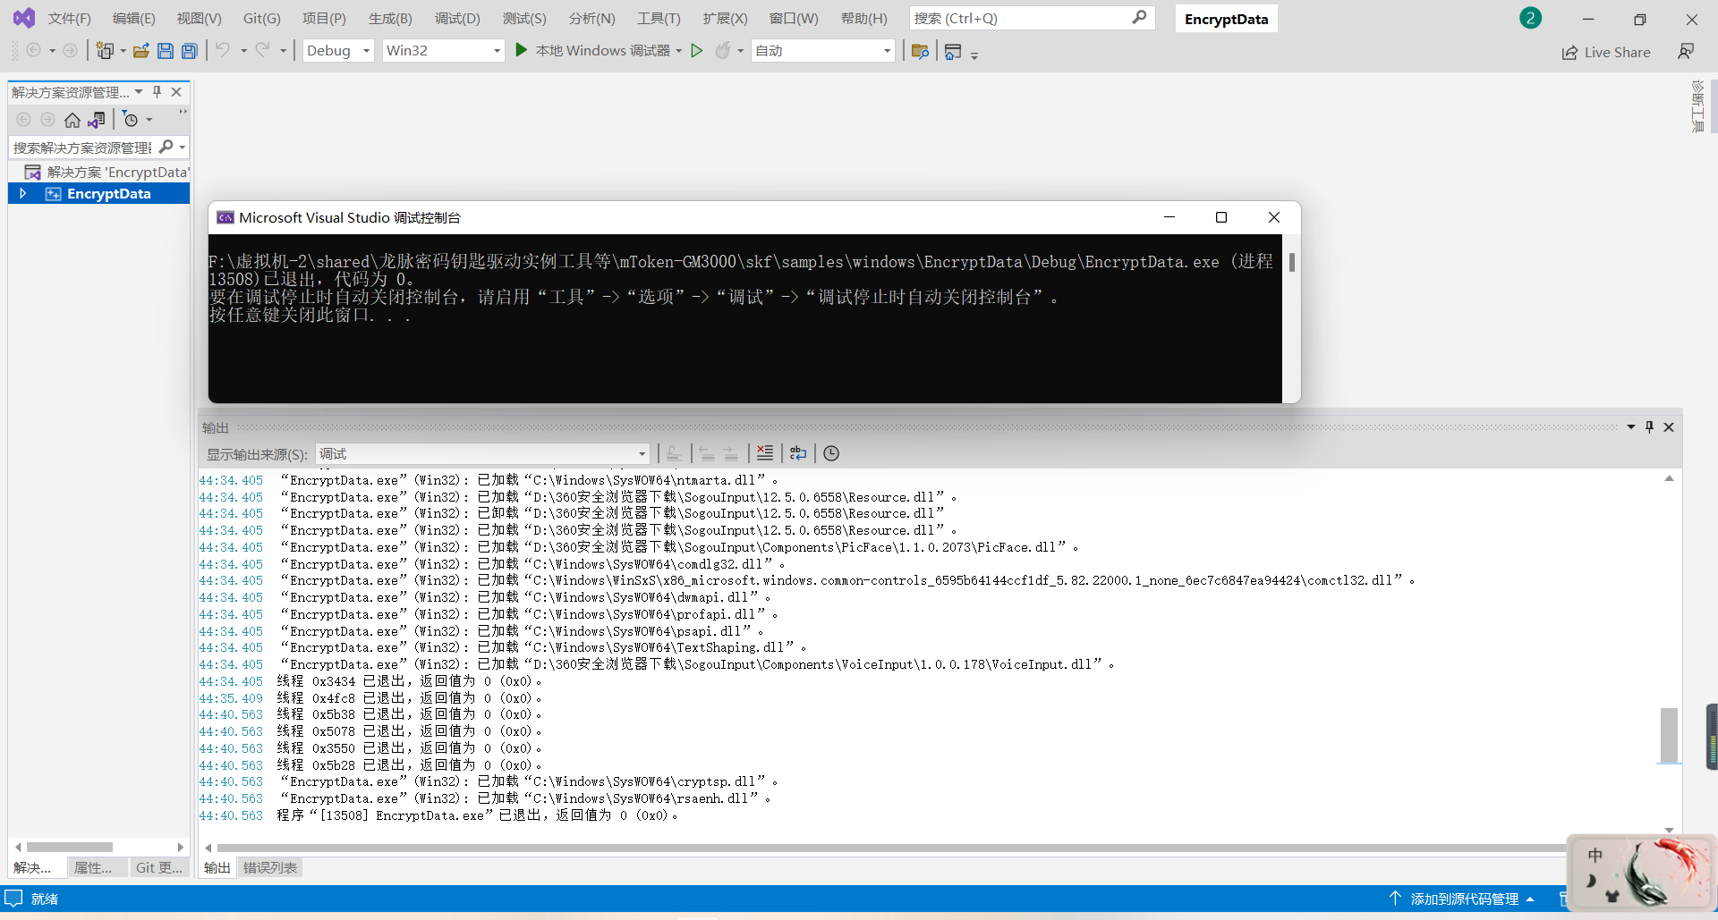This screenshot has width=1718, height=920.
Task: Close the Solution Explorer panel
Action: (x=176, y=92)
